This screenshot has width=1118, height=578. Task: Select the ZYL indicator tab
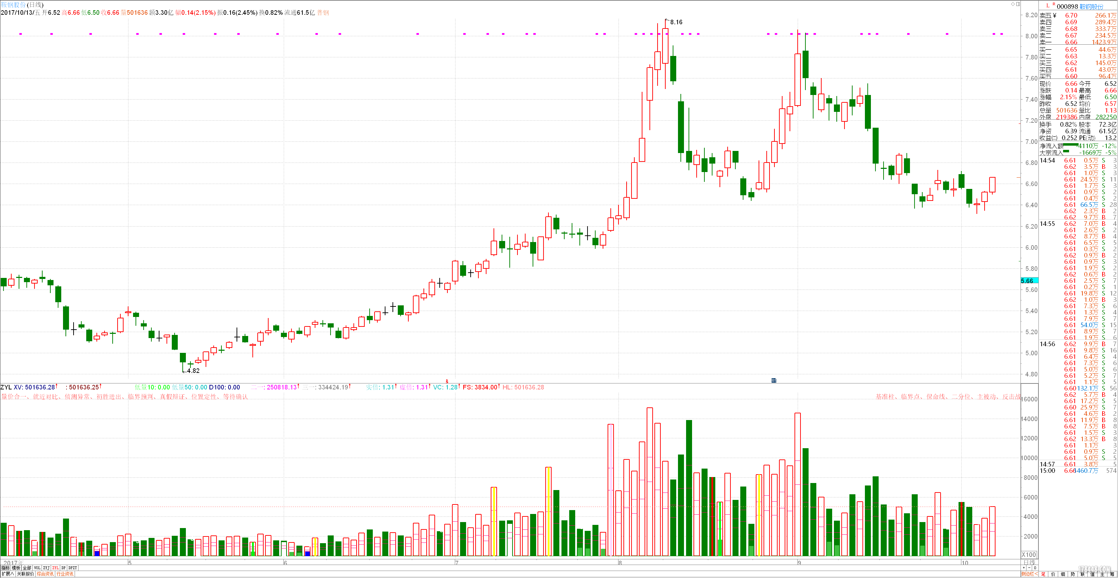(x=56, y=567)
